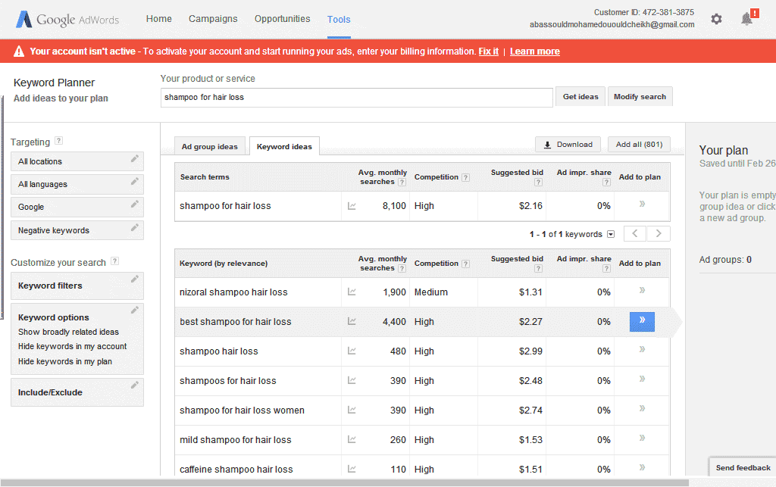Viewport: 776px width, 487px height.
Task: Open Competition help in Keyword header
Action: pos(466,264)
